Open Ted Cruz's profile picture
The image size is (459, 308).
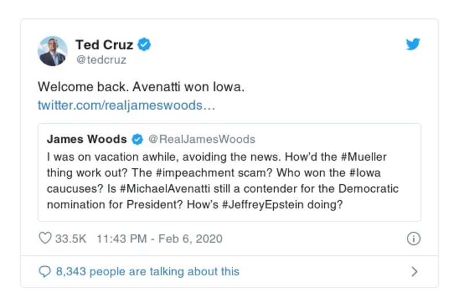[x=53, y=51]
